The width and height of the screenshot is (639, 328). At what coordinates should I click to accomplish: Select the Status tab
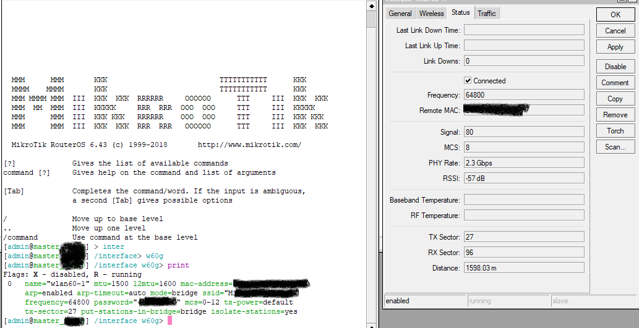(x=460, y=12)
